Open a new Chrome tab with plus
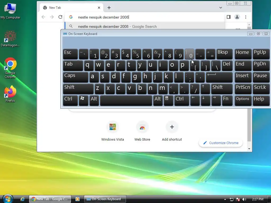 109,8
